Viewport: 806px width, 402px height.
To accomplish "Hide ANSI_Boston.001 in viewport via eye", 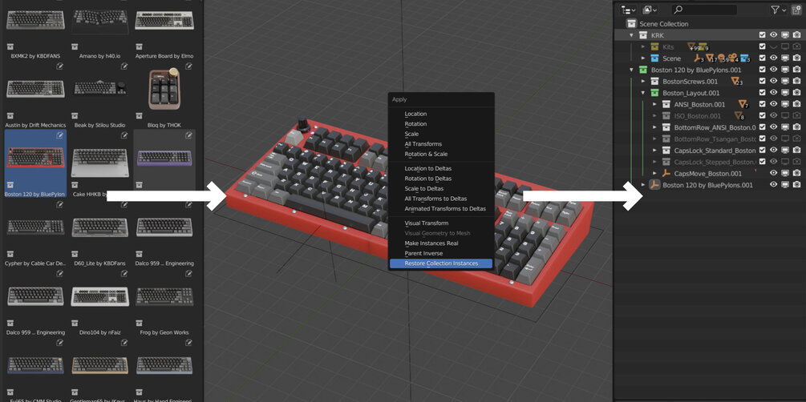I will (774, 104).
